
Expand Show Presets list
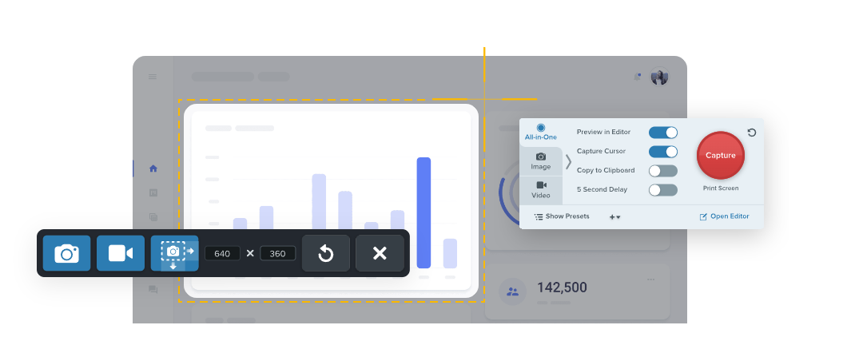point(562,216)
